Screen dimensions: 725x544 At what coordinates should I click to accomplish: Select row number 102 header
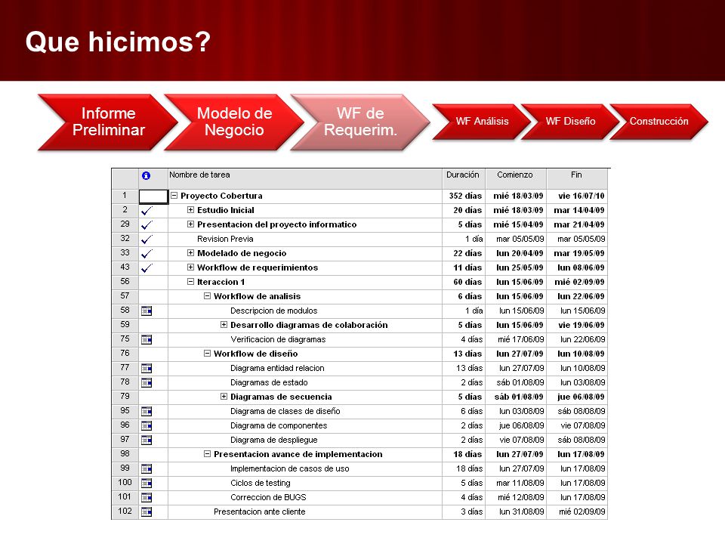click(x=125, y=512)
